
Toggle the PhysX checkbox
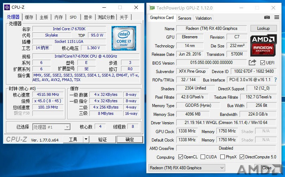[222, 157]
